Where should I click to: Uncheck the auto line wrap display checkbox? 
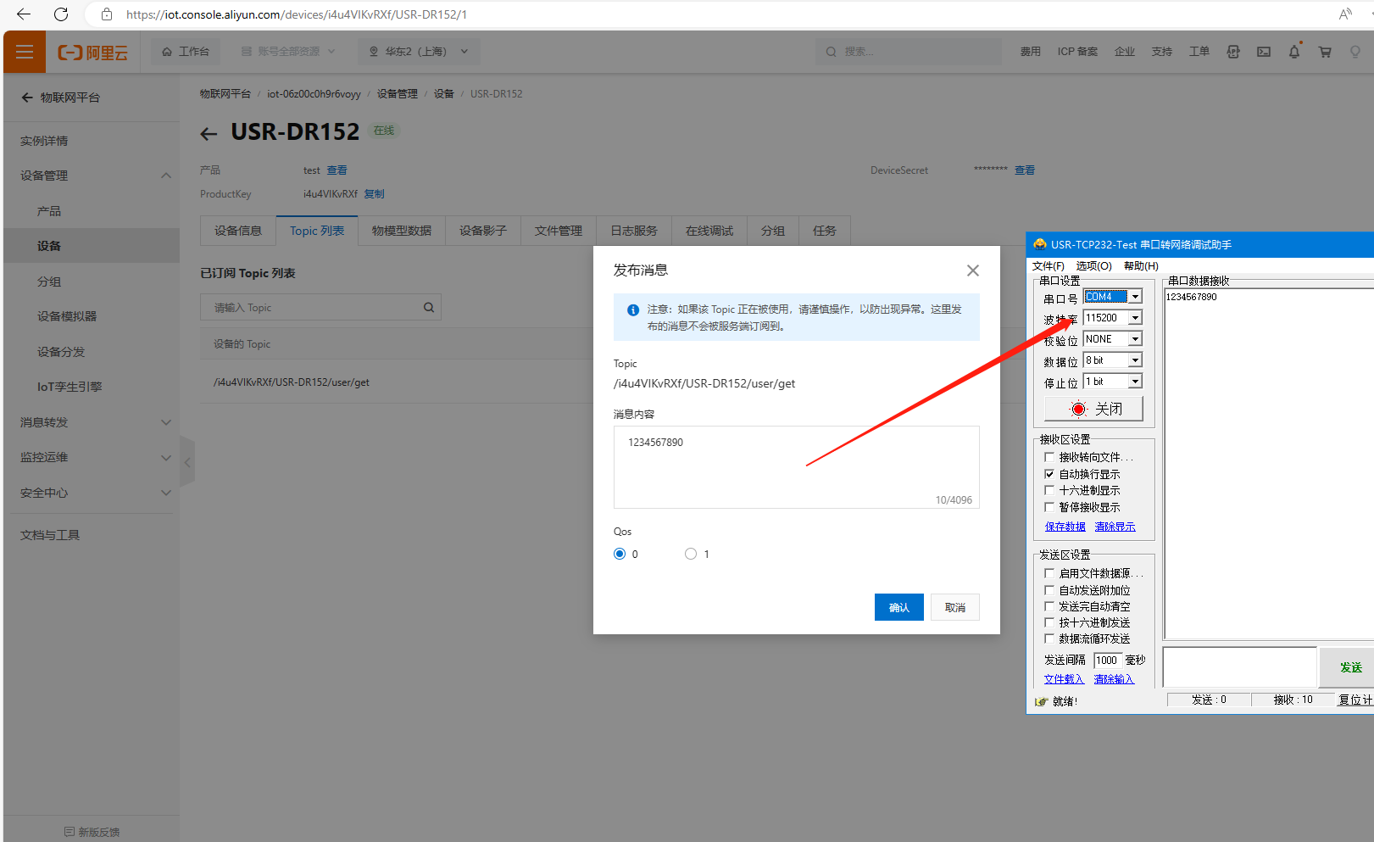1049,474
